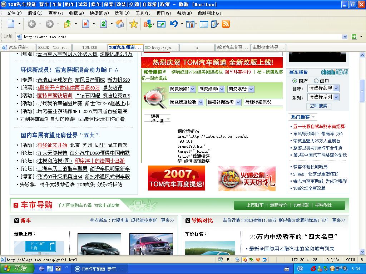
Task: Click the New page toolbar icon
Action: click(11, 24)
